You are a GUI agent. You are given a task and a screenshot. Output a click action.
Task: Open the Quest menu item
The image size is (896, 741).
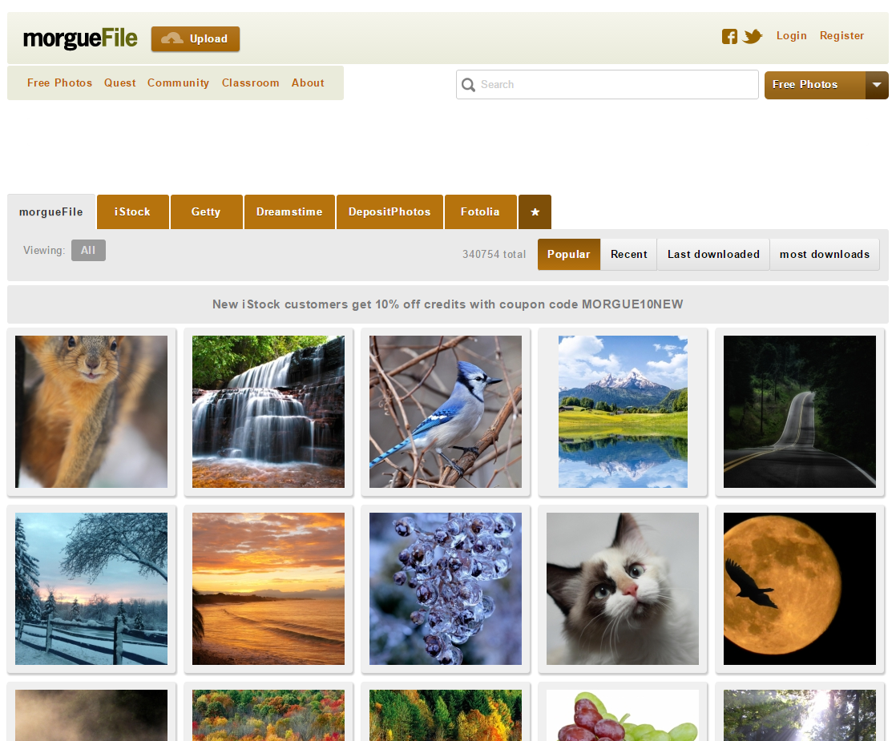point(120,83)
